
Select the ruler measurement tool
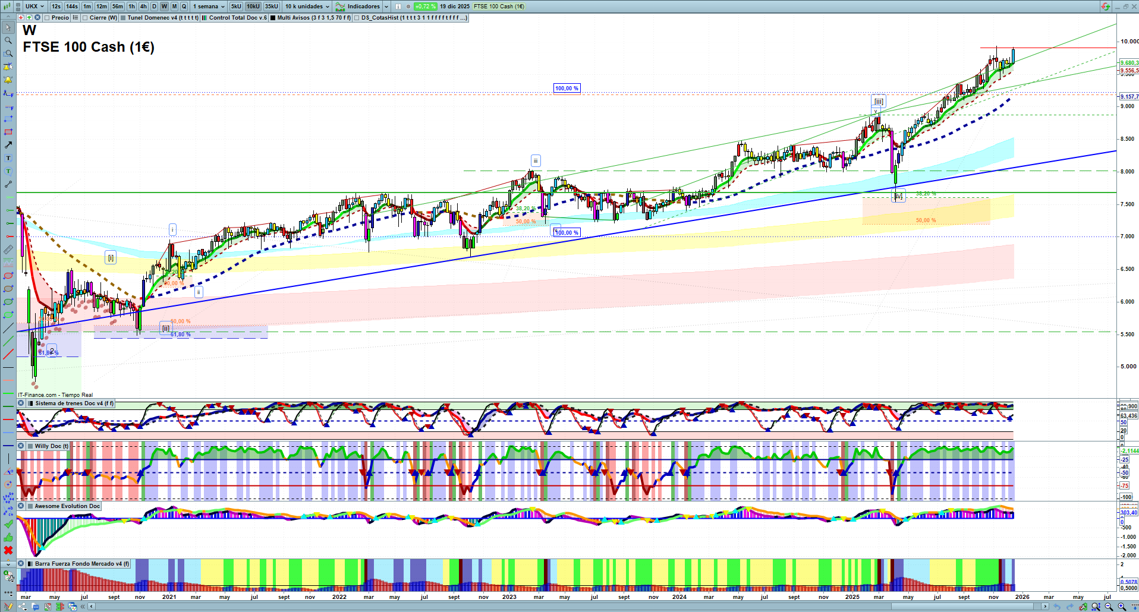8,250
